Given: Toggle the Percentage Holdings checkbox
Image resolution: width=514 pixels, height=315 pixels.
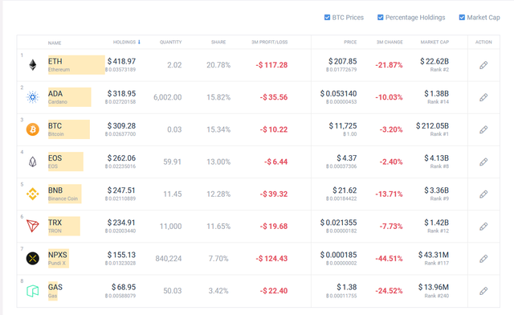Looking at the screenshot, I should click(380, 18).
